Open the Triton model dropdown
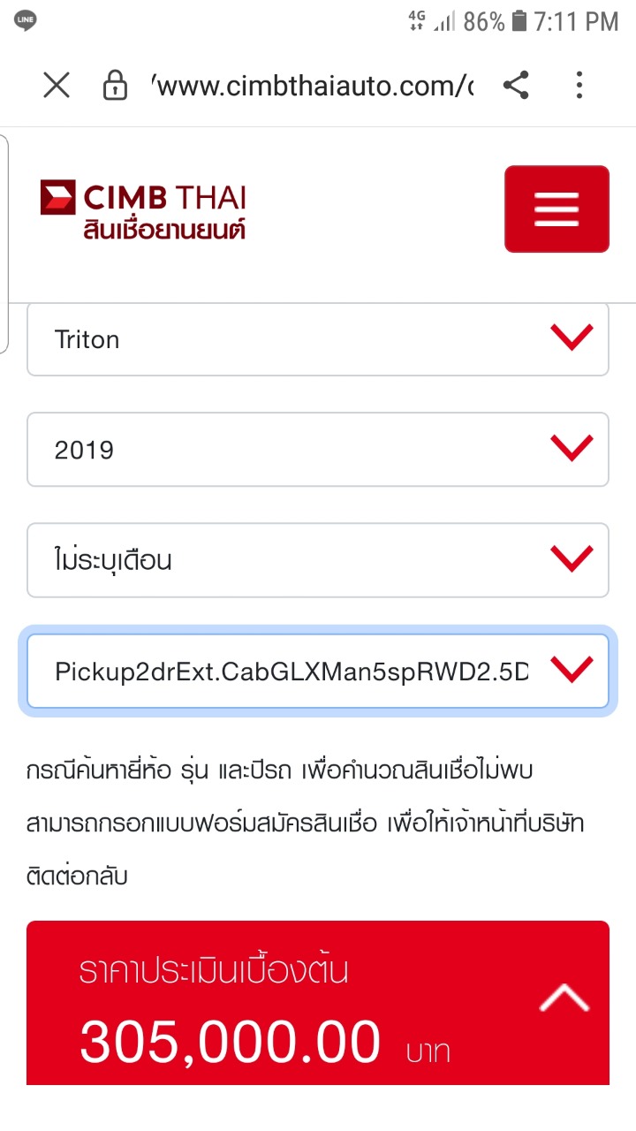636x1131 pixels. tap(317, 339)
